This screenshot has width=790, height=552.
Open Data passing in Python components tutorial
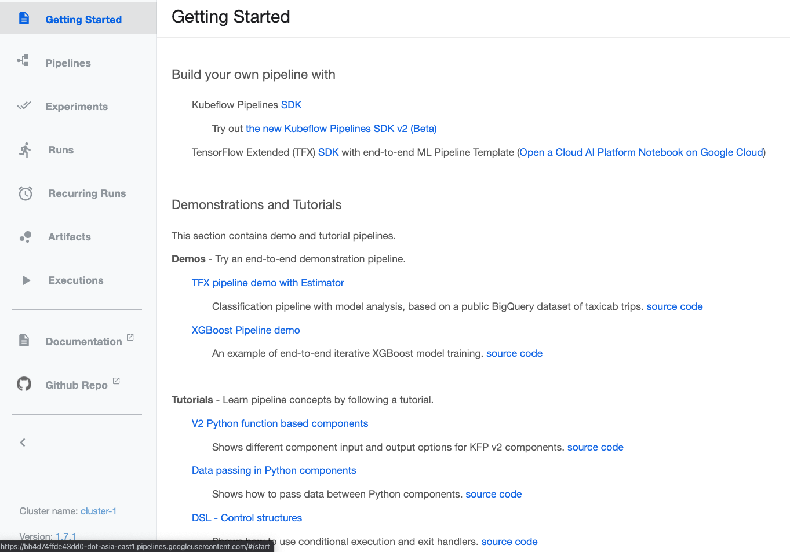pyautogui.click(x=274, y=470)
